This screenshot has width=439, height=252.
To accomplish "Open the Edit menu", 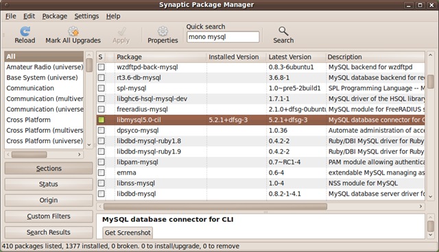I will 29,16.
